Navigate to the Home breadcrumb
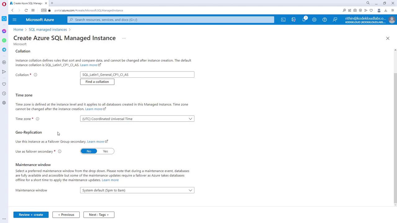This screenshot has width=397, height=223. tap(18, 29)
